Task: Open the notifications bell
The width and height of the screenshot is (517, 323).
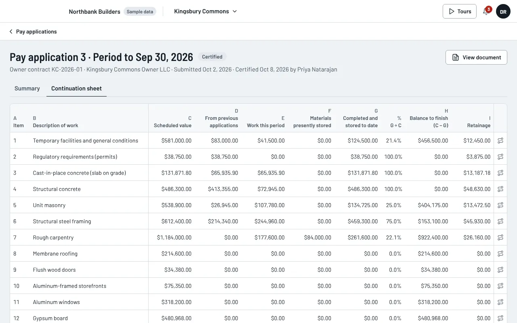Action: (x=486, y=11)
